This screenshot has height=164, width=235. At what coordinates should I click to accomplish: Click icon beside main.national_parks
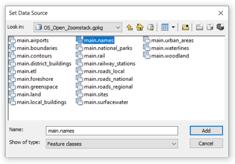(x=79, y=48)
